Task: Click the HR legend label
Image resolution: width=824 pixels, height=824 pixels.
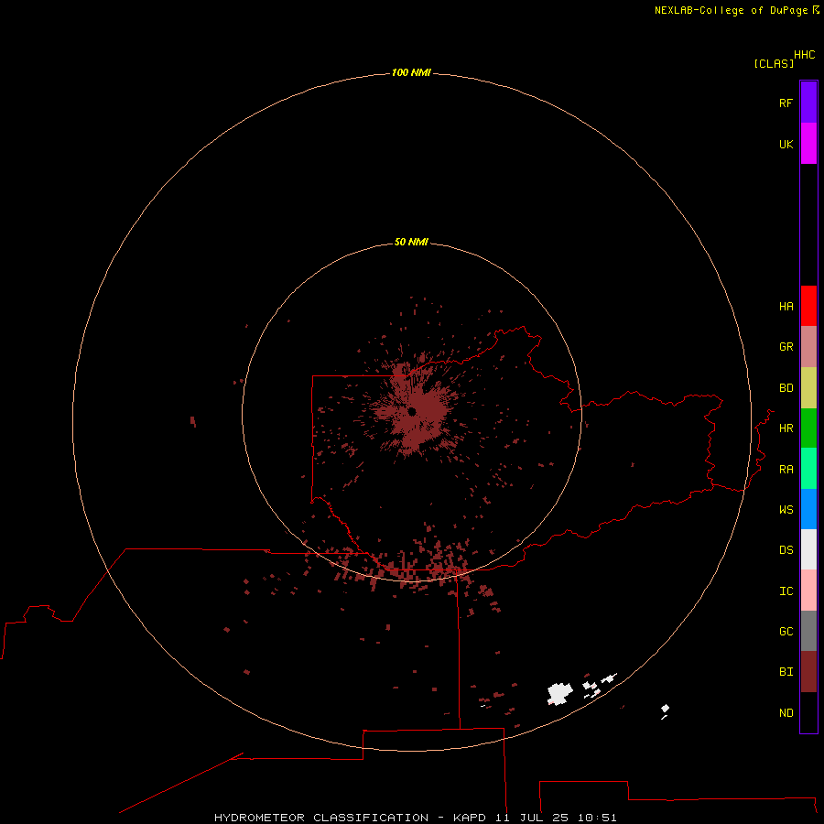Action: coord(786,428)
